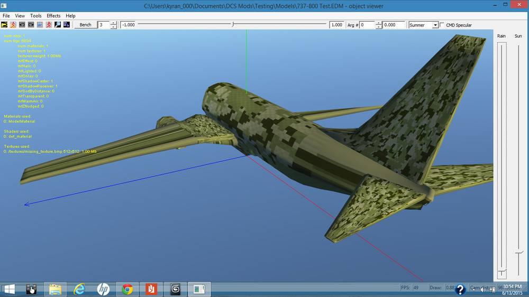Screen dimensions: 529x297
Task: Open File Explorer from the taskbar
Action: click(x=55, y=289)
